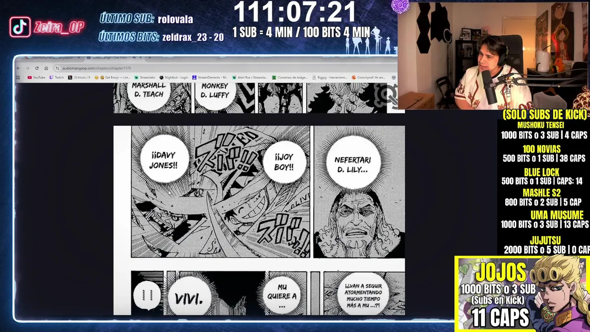The width and height of the screenshot is (590, 332).
Task: Open the browser home icon
Action: (46, 68)
